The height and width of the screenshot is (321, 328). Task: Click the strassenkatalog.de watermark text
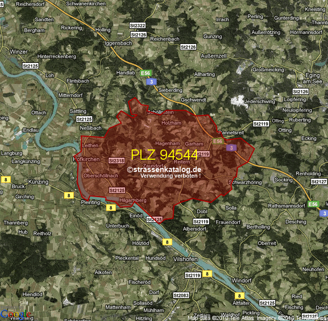point(164,169)
